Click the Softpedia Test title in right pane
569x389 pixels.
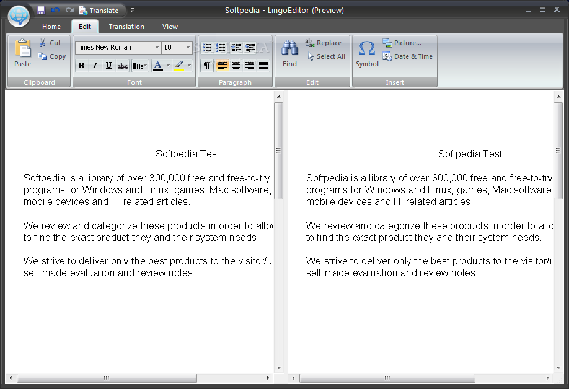pos(470,154)
